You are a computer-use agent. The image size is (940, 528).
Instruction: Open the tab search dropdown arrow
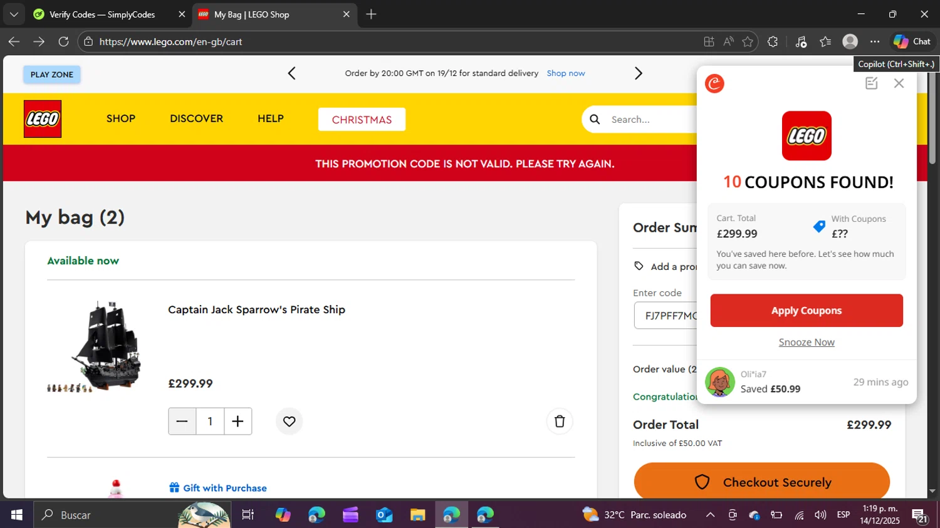coord(14,14)
